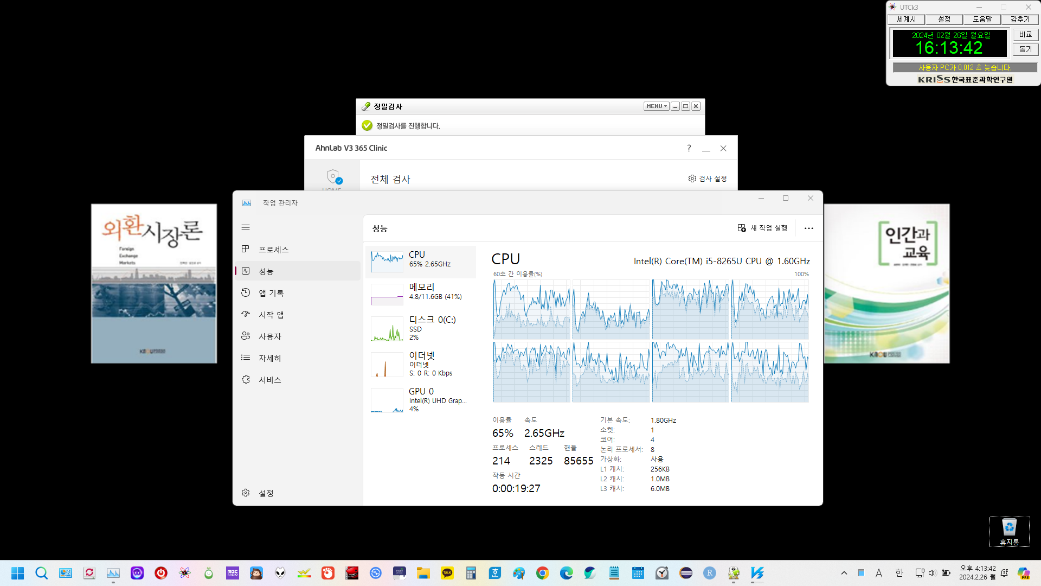Screen dimensions: 1041x586
Task: Open Task Manager 설정 at sidebar bottom
Action: (x=298, y=493)
